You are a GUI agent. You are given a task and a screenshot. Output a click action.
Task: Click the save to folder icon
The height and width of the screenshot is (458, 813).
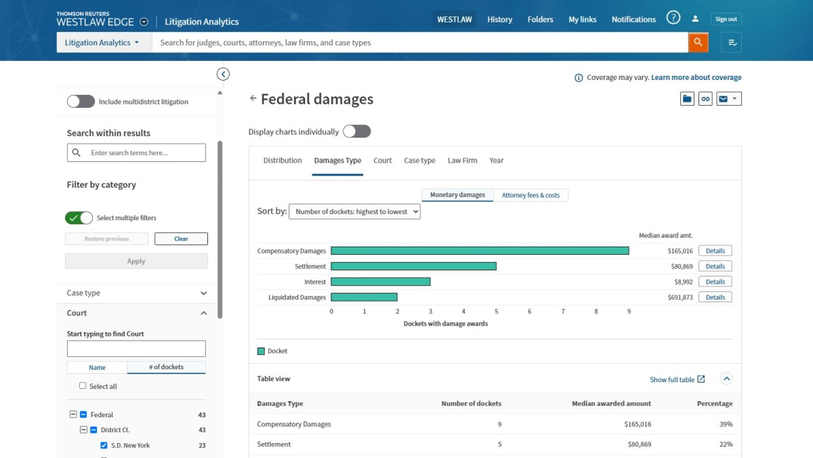point(687,99)
